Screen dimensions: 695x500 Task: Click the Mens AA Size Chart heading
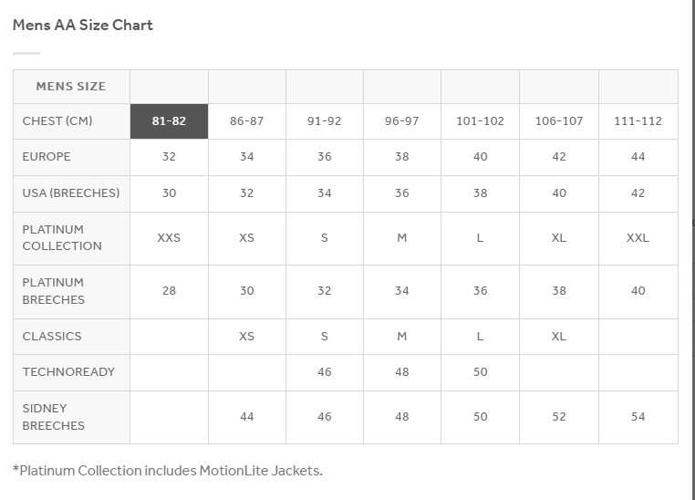pyautogui.click(x=83, y=25)
